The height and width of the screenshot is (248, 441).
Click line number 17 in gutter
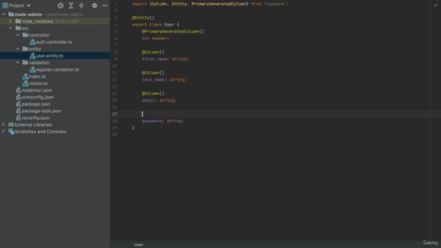pyautogui.click(x=114, y=114)
